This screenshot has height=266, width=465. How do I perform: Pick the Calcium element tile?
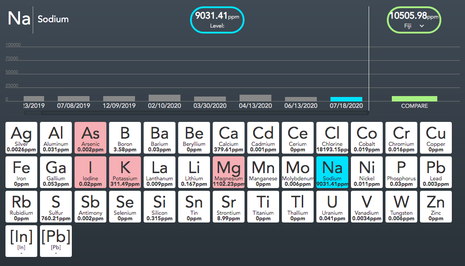[229, 137]
